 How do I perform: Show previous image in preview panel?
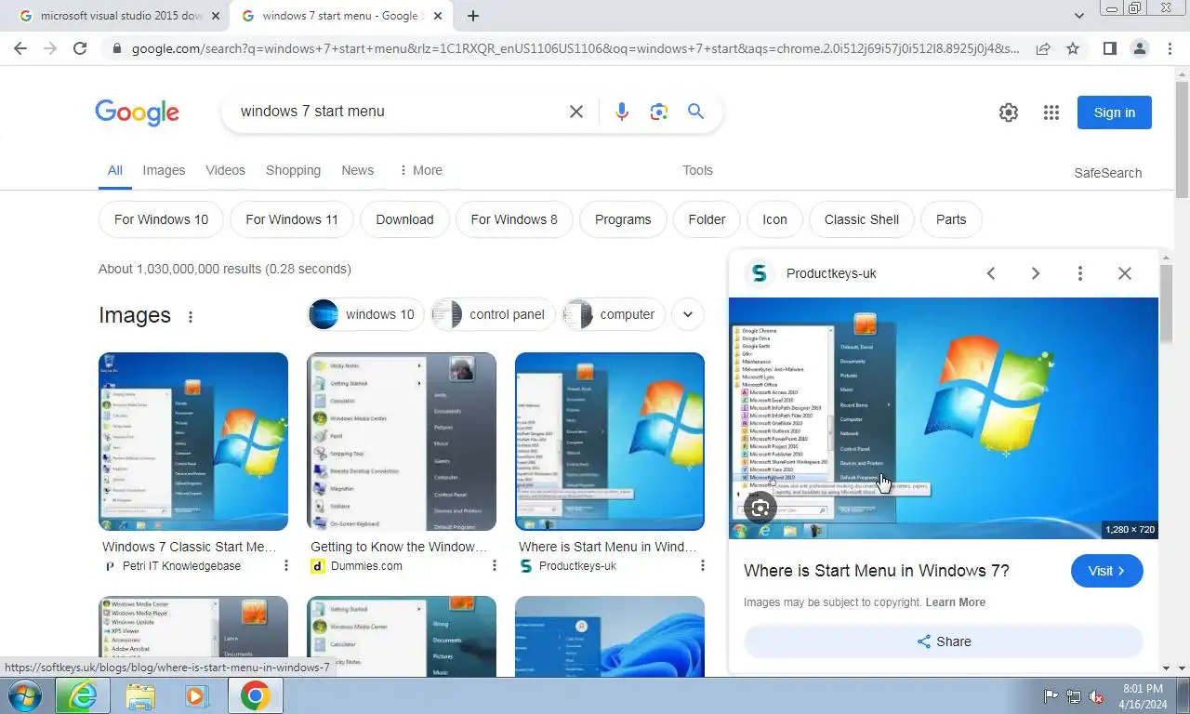click(991, 273)
